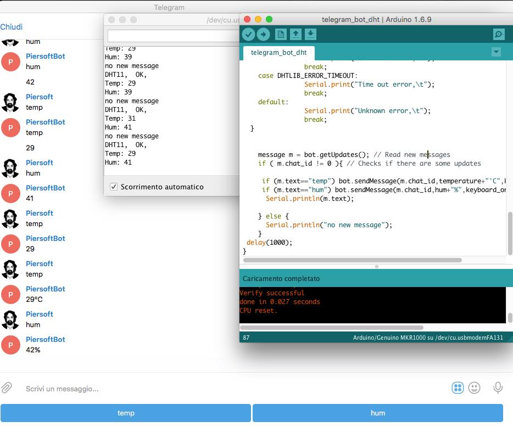Click the done in 0.027 seconds line
Screen dimensions: 513x427
pos(280,302)
